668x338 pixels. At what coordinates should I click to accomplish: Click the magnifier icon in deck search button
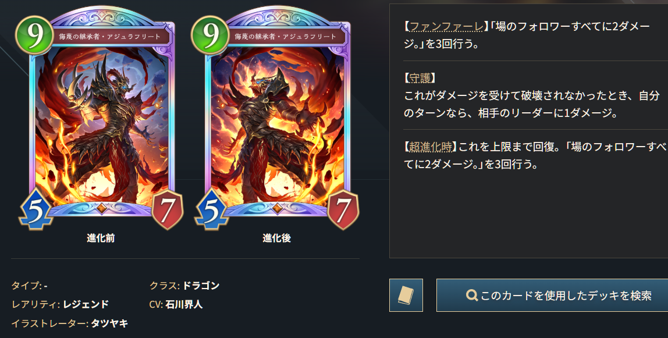click(471, 295)
